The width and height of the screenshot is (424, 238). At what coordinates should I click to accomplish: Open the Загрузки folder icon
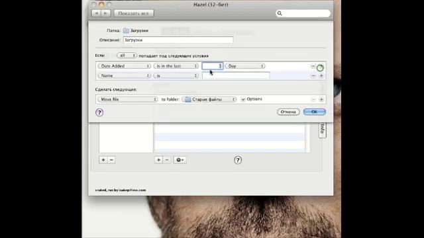click(126, 30)
